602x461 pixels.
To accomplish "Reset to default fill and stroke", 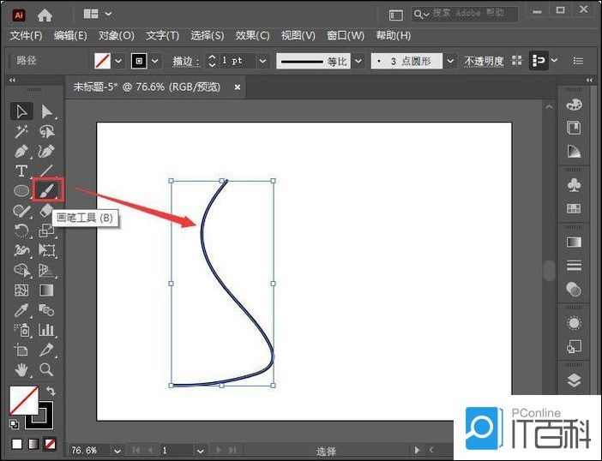I will coord(14,424).
